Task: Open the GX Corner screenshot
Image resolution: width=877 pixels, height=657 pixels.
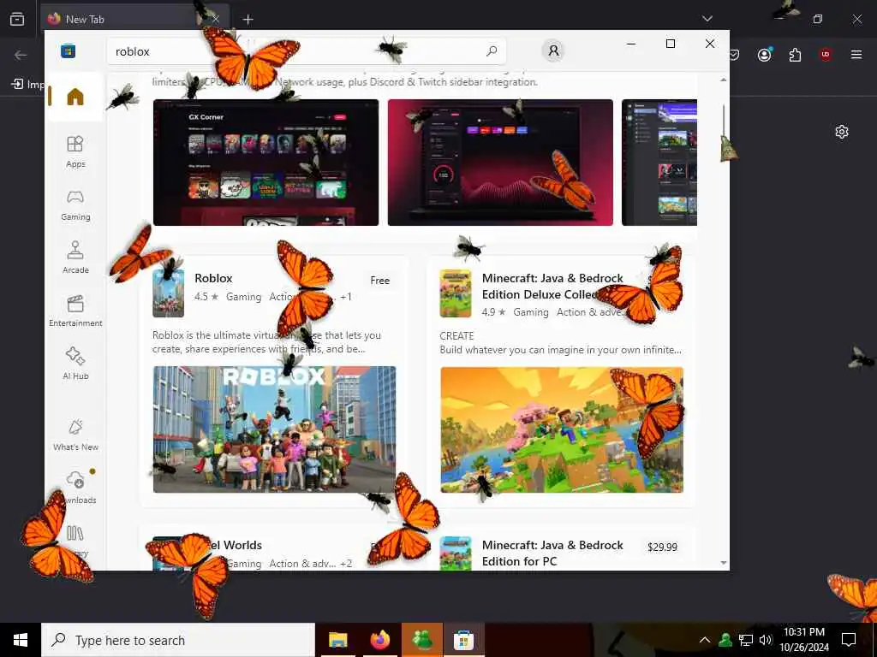Action: (265, 163)
